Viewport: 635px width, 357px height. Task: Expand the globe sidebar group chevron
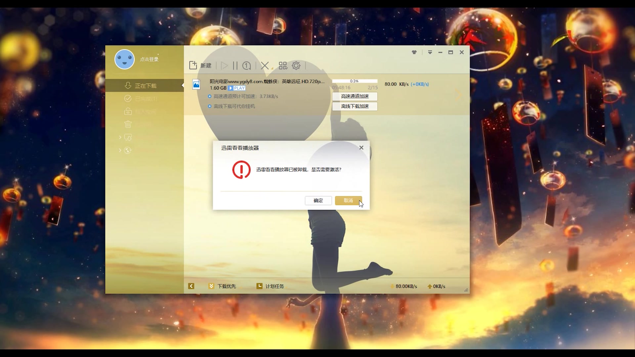click(x=120, y=150)
